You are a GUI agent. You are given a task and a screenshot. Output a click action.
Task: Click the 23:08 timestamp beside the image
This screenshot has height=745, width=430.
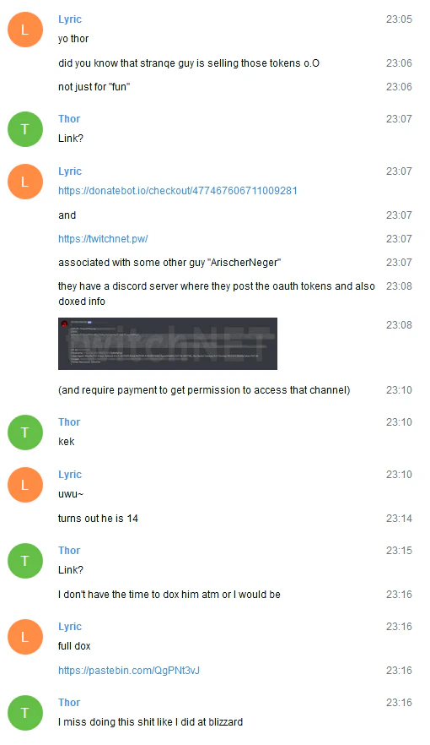tap(399, 325)
